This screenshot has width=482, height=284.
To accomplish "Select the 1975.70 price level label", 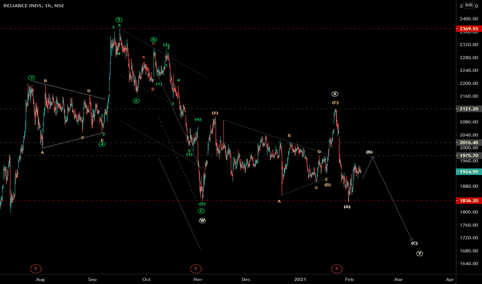I will pos(469,155).
